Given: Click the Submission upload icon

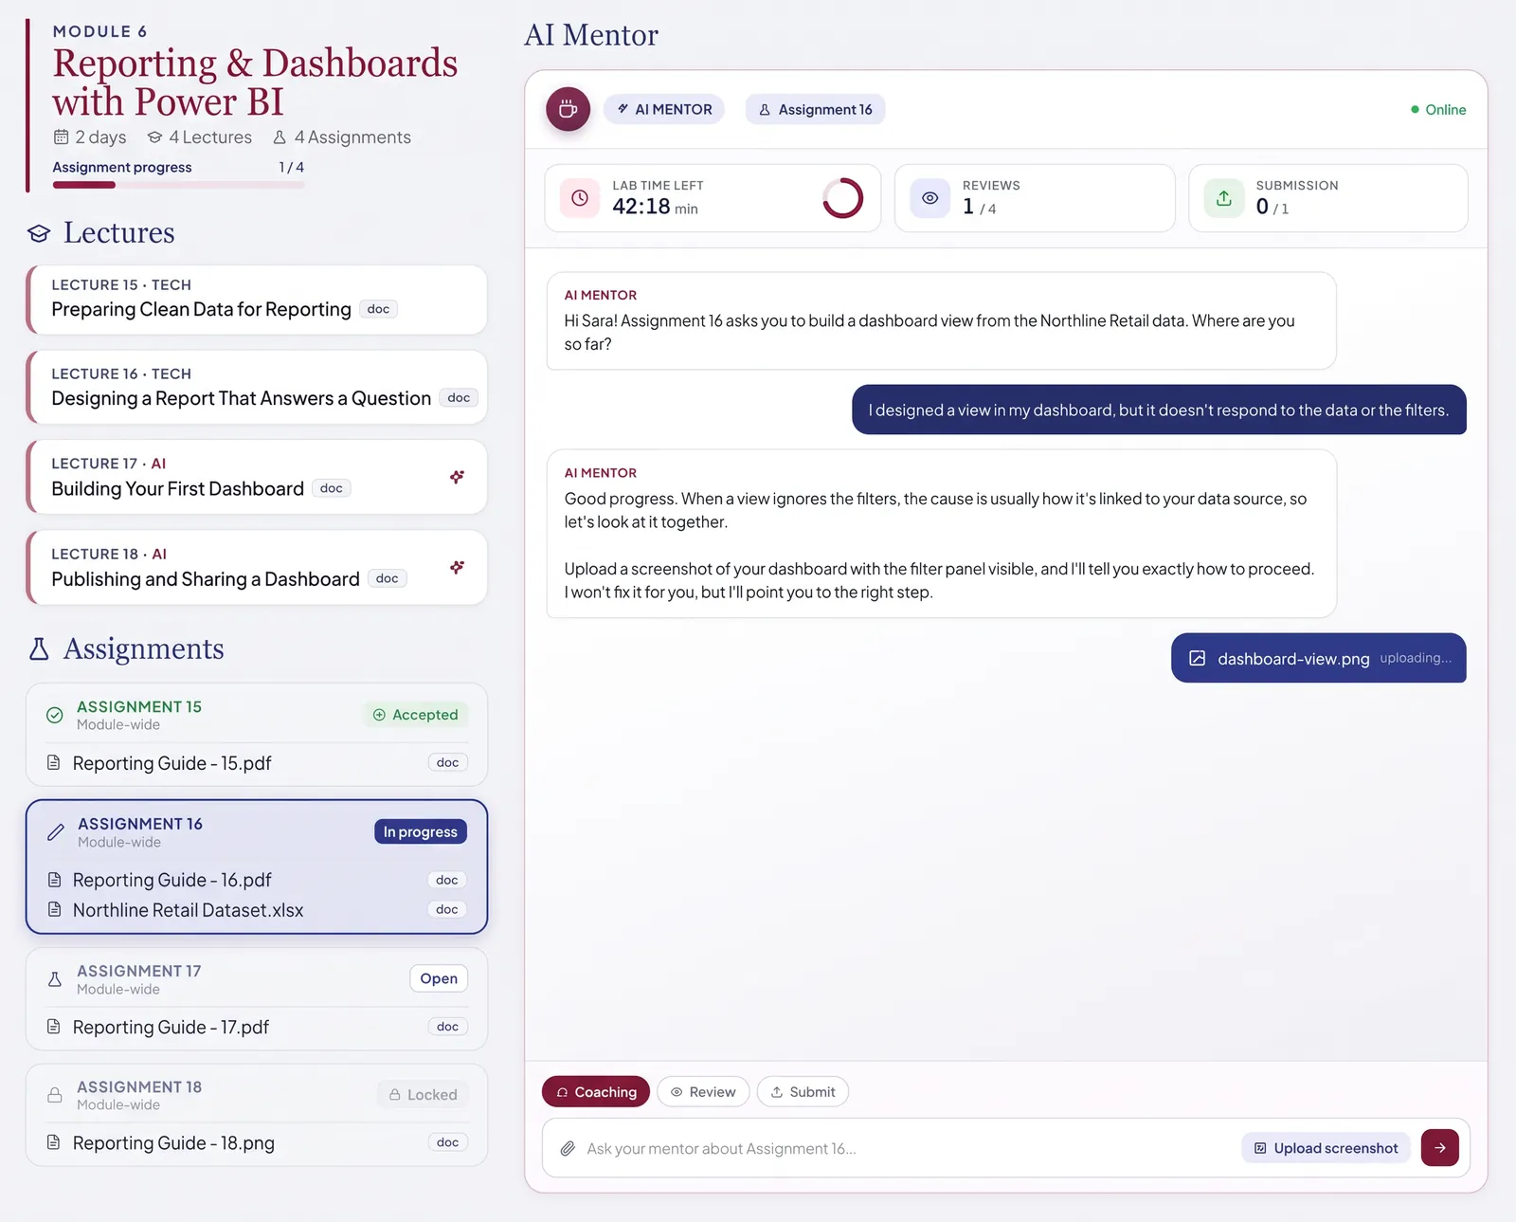Looking at the screenshot, I should point(1224,198).
